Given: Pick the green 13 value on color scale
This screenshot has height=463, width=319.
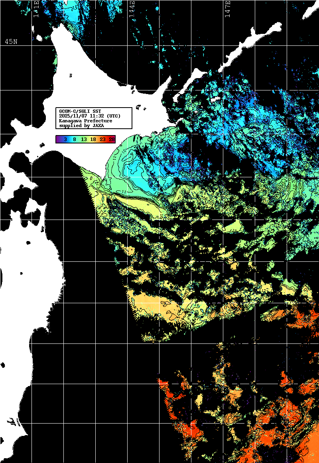Looking at the screenshot, I should tap(84, 139).
